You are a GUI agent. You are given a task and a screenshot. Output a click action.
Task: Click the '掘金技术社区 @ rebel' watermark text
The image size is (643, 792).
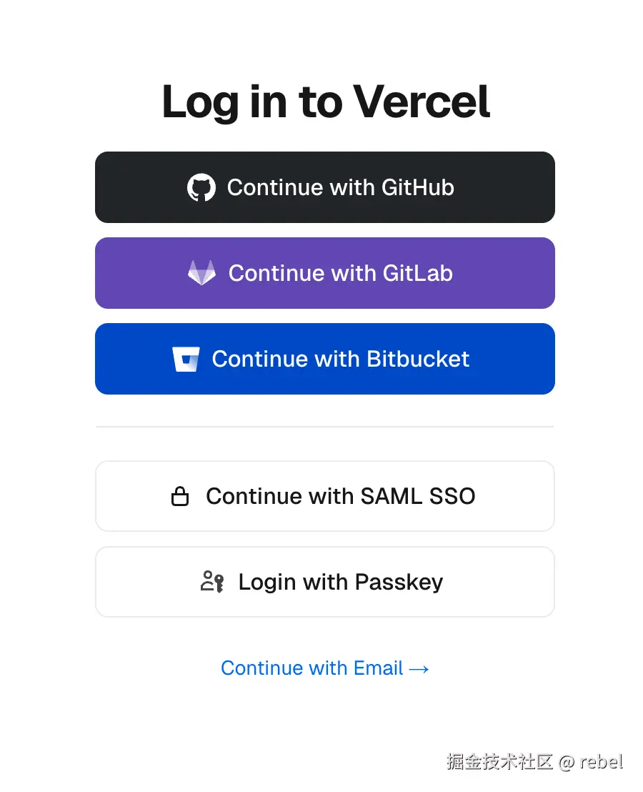[x=534, y=761]
